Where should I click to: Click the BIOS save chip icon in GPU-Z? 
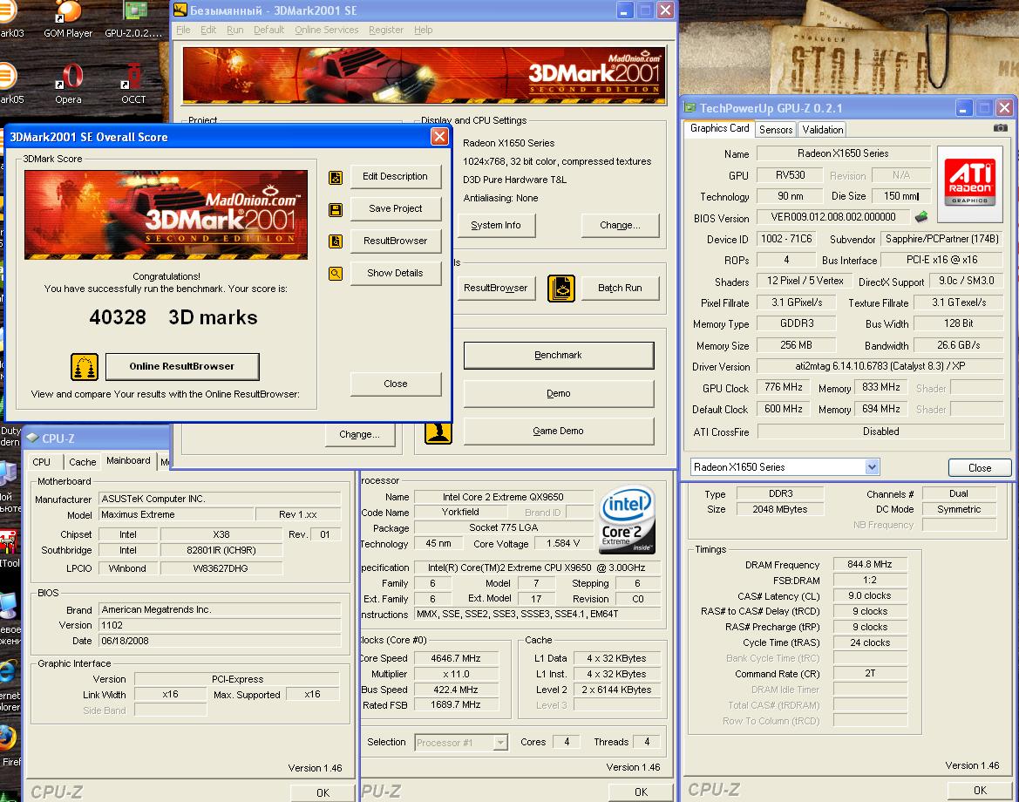920,216
